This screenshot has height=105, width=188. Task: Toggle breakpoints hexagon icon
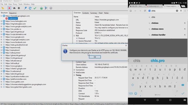coord(19,8)
